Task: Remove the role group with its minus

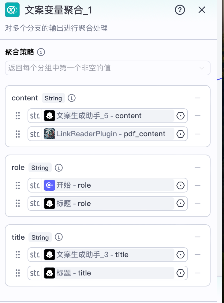Action: [197, 168]
